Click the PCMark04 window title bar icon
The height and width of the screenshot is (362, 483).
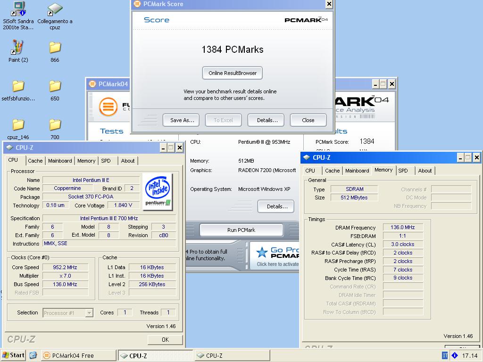pyautogui.click(x=92, y=84)
